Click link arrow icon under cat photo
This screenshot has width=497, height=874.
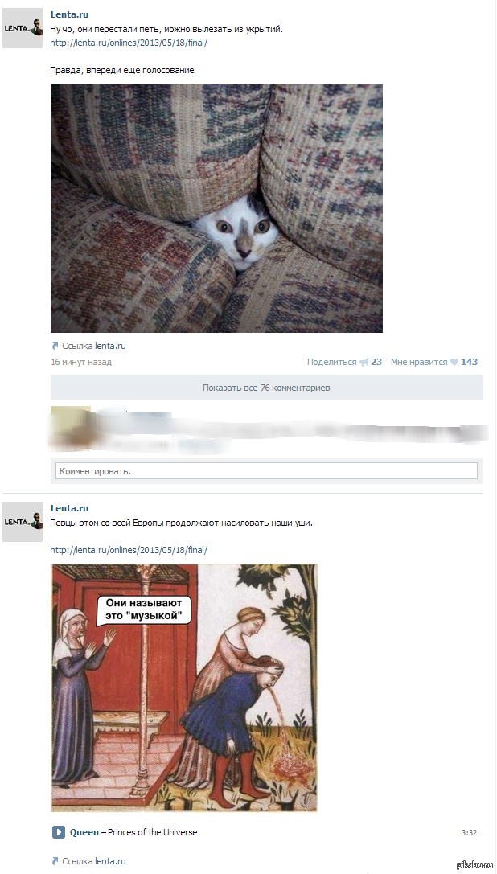pyautogui.click(x=55, y=346)
